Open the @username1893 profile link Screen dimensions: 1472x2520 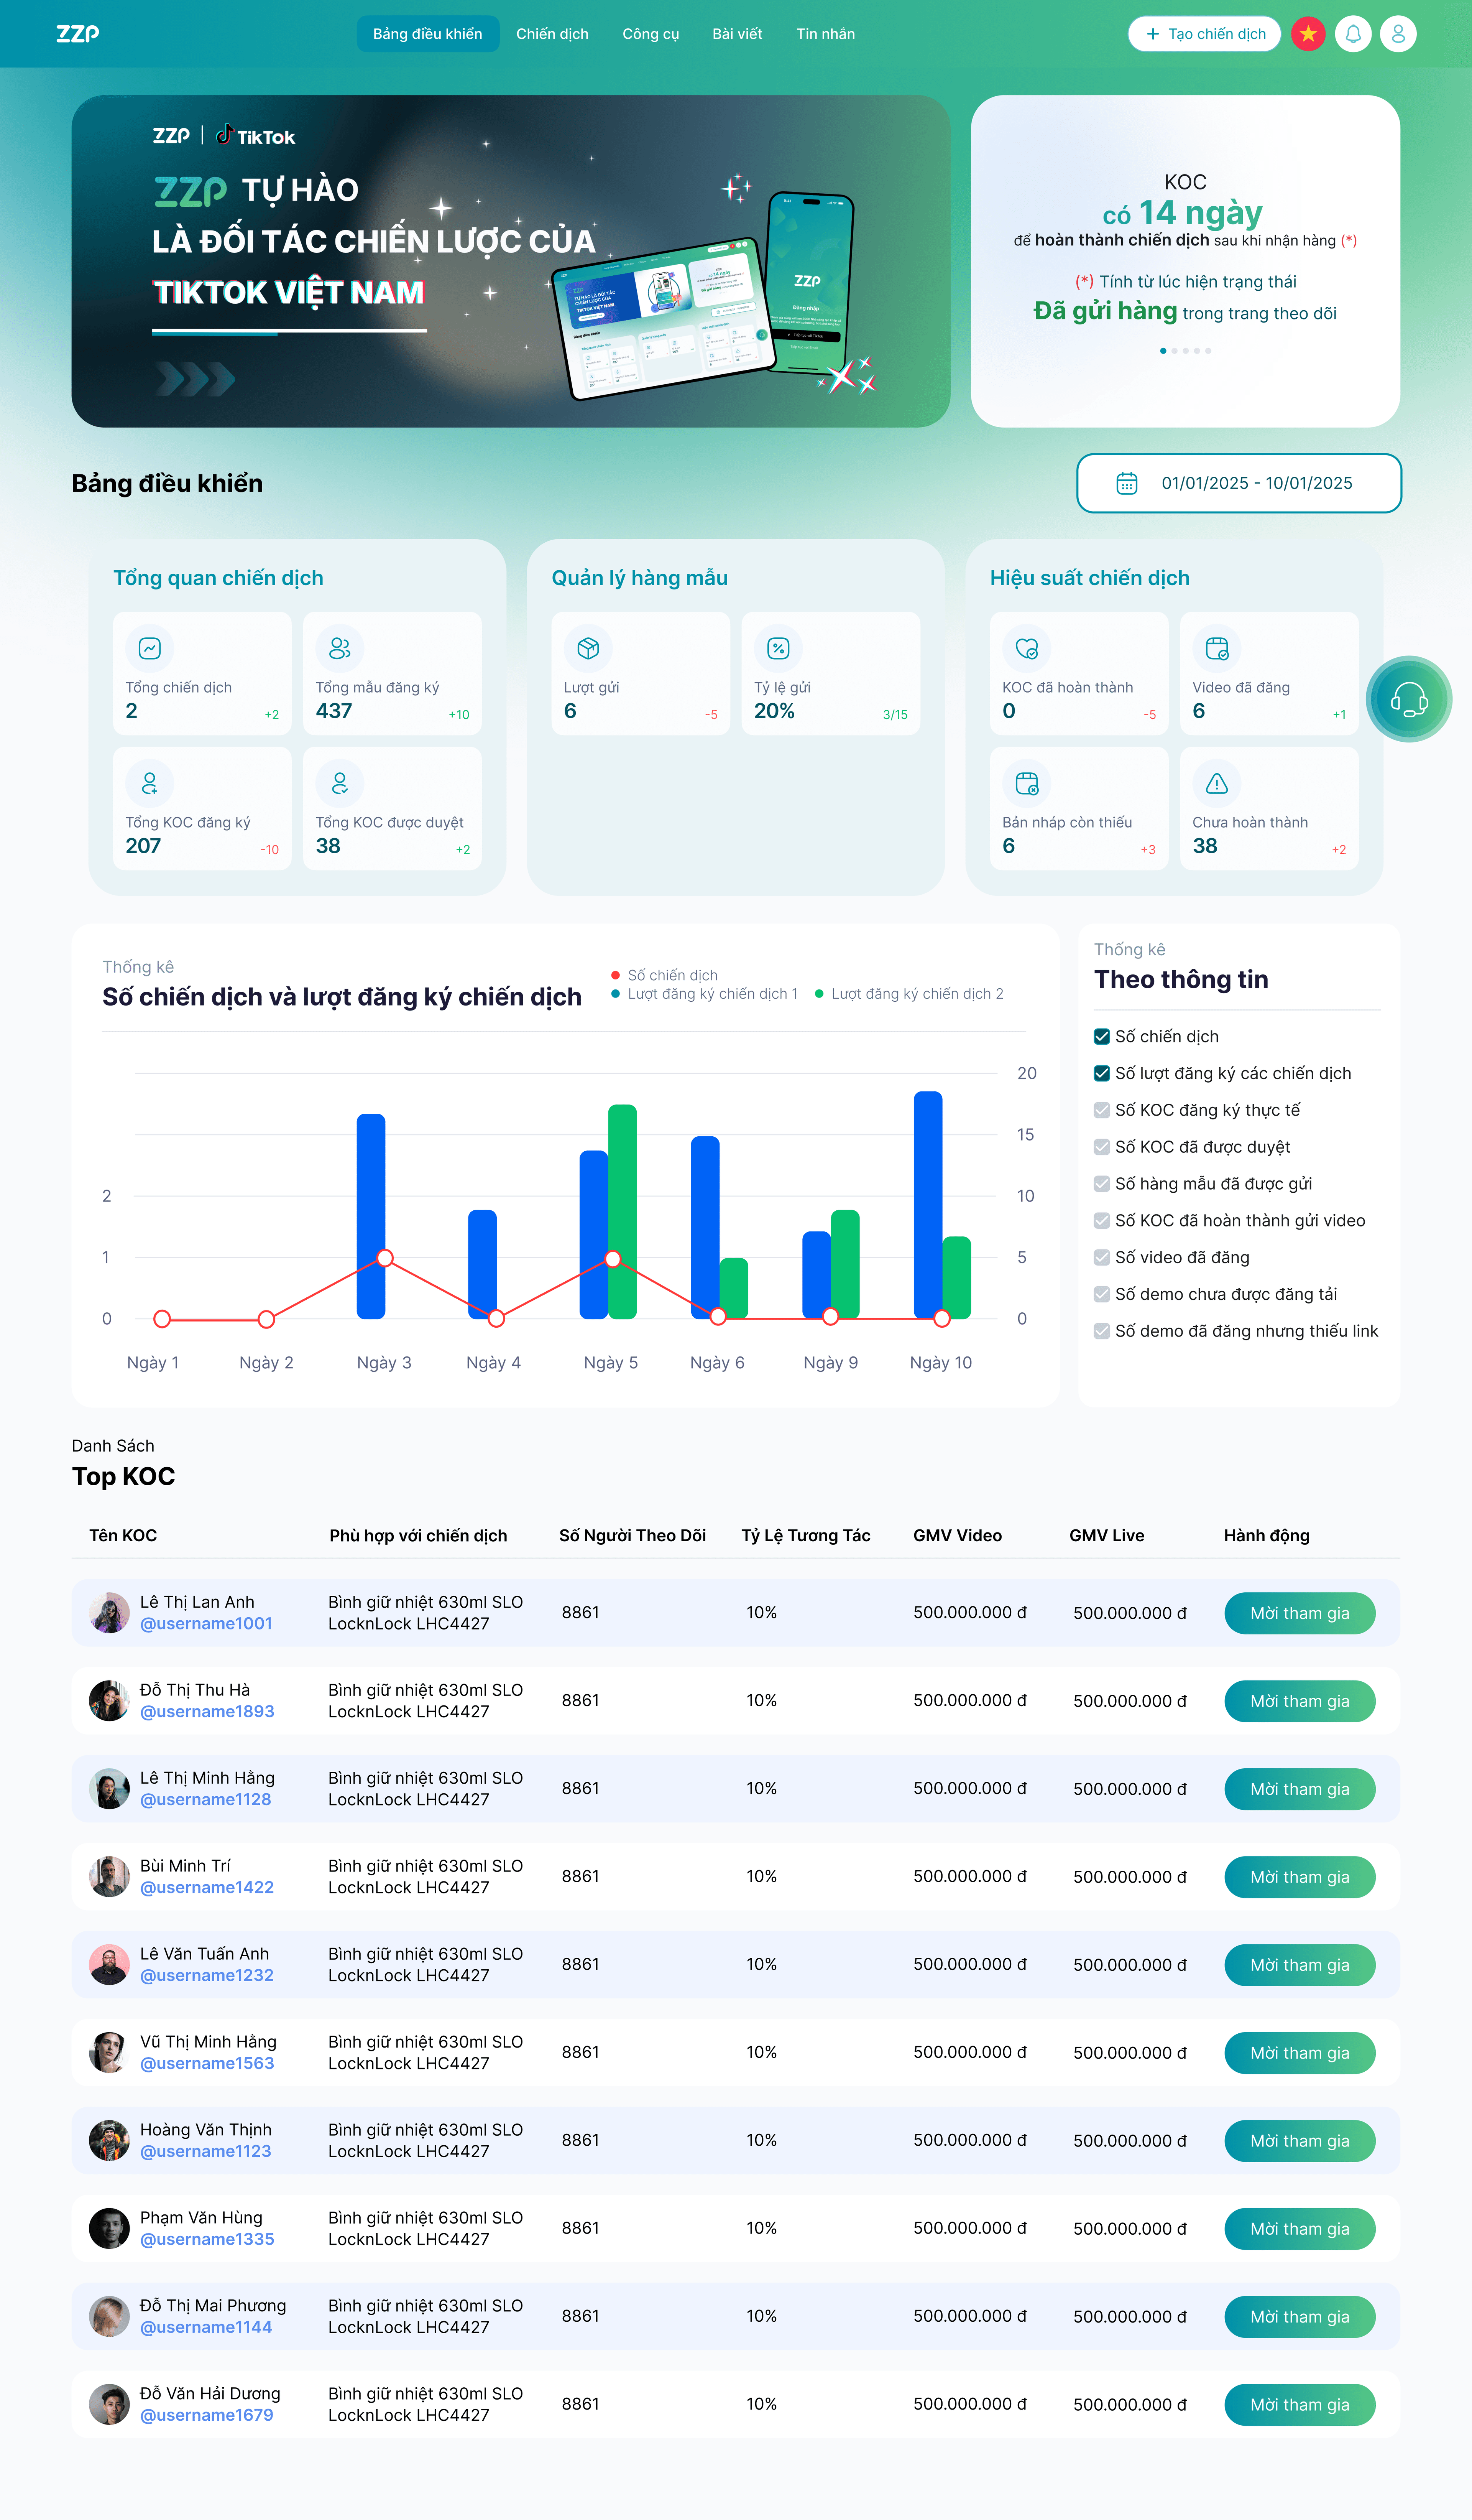(207, 1711)
